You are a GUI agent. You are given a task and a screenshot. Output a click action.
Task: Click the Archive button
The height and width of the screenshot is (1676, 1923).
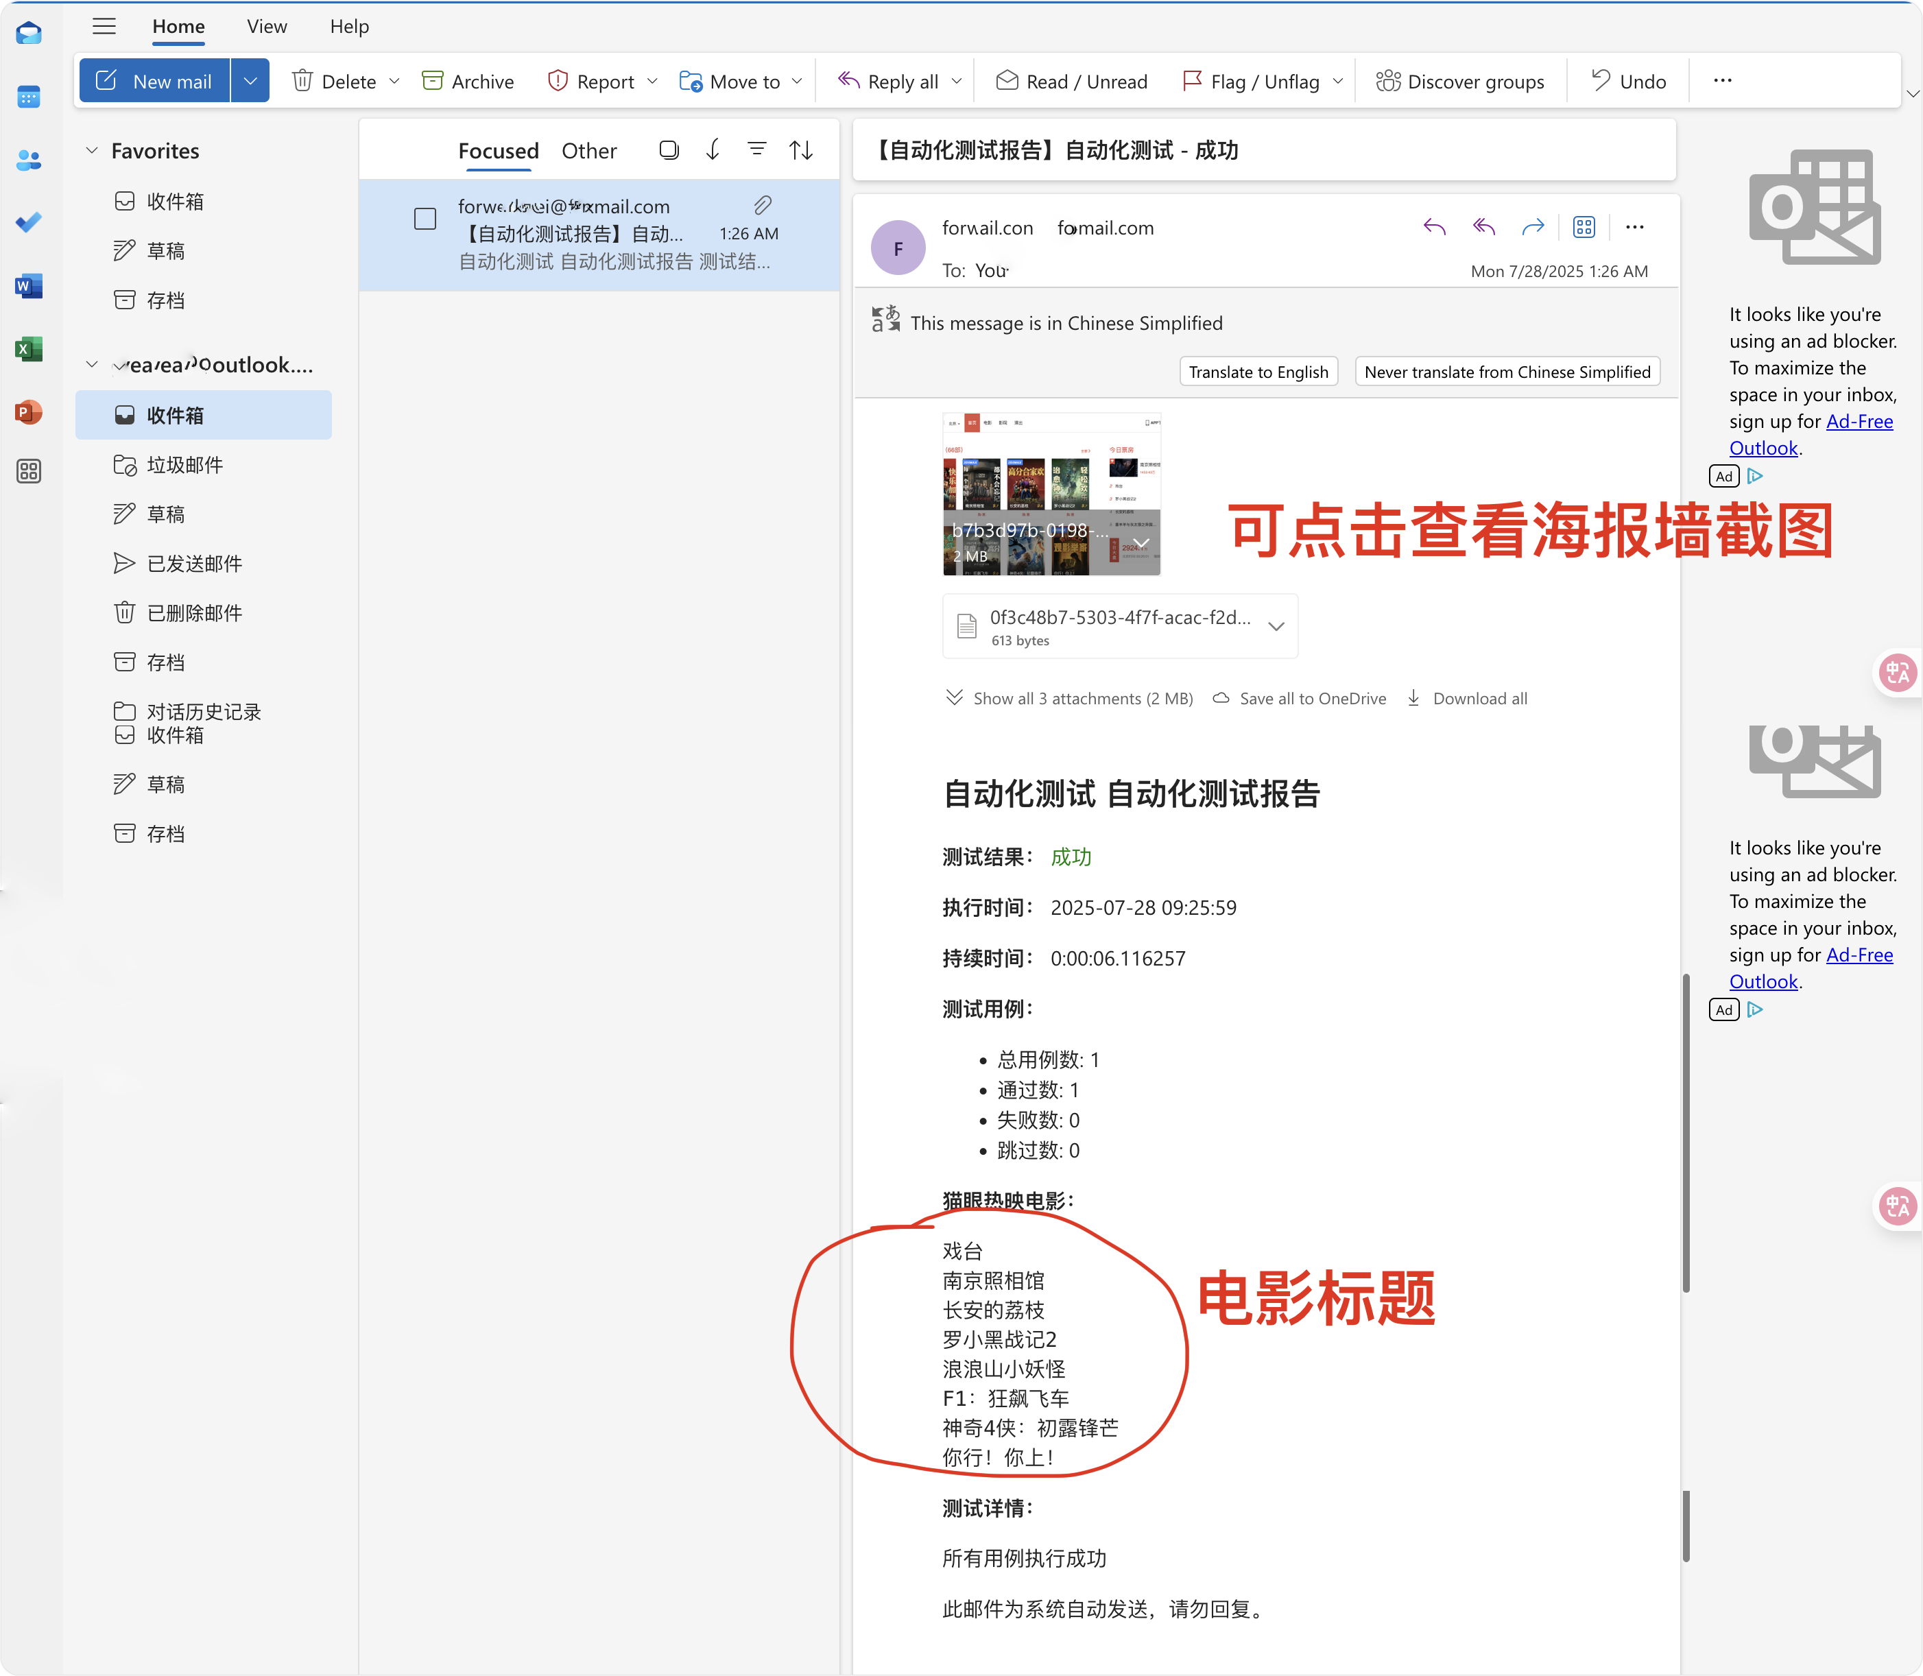coord(468,82)
